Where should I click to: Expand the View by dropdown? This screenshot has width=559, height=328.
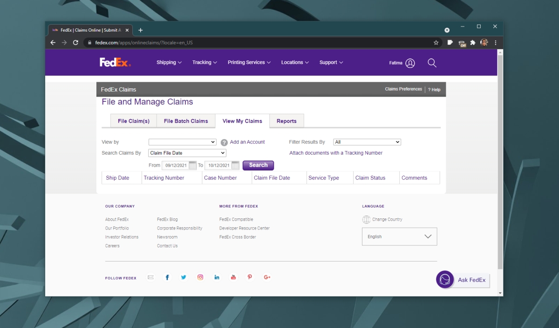click(183, 142)
